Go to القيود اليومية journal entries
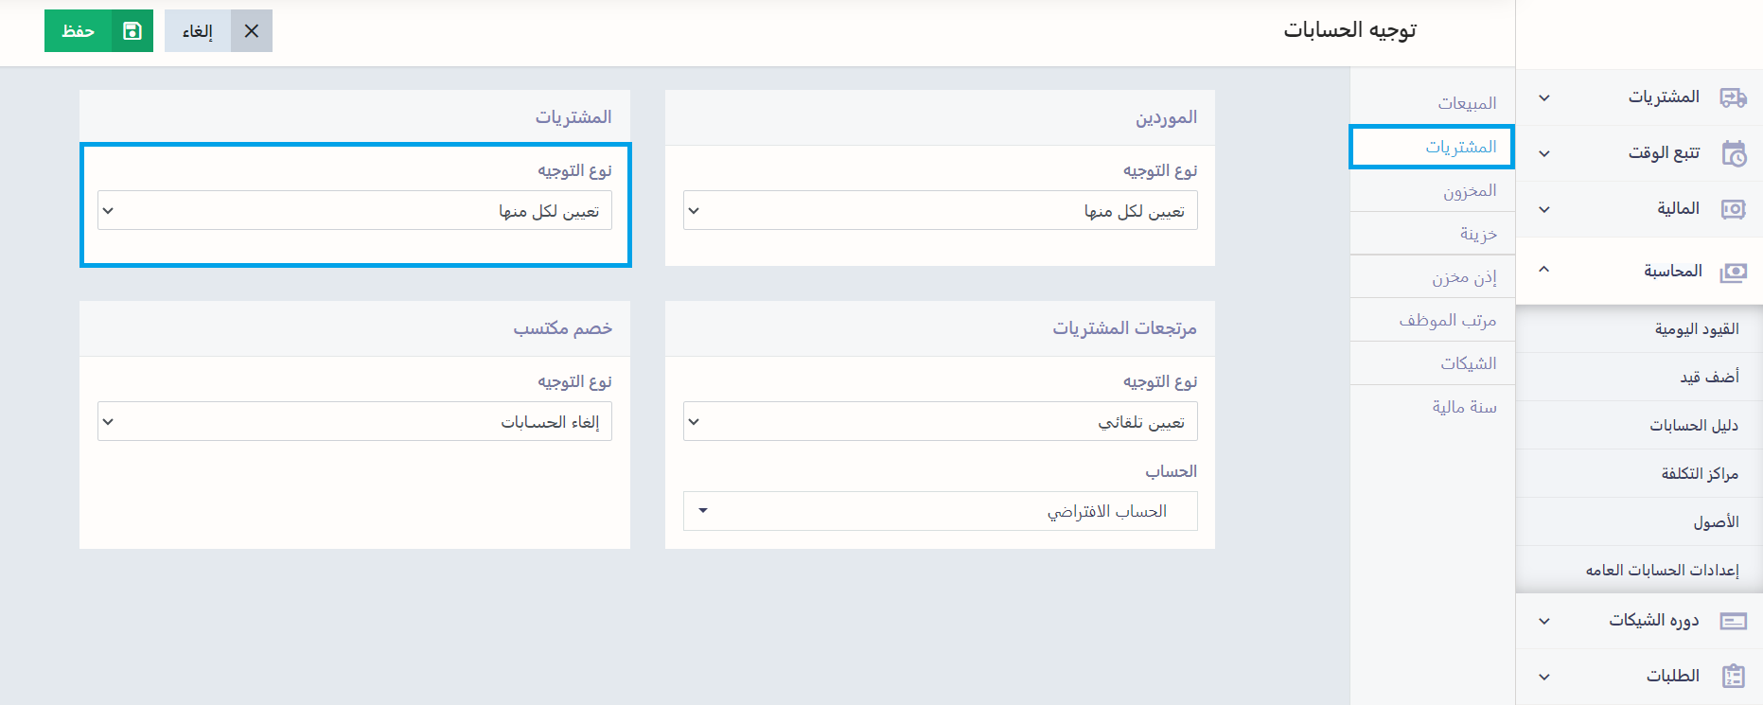Screen dimensions: 1763x705 (x=1696, y=328)
